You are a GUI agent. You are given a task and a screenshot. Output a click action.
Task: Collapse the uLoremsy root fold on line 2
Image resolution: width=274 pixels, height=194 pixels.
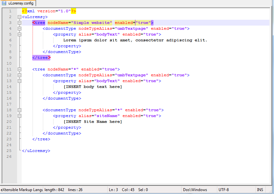19,17
